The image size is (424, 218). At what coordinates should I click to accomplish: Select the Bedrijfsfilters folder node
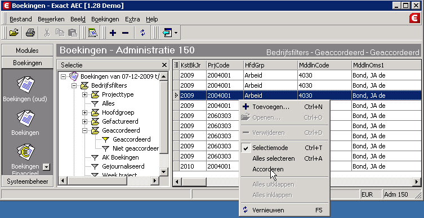[x=109, y=85]
